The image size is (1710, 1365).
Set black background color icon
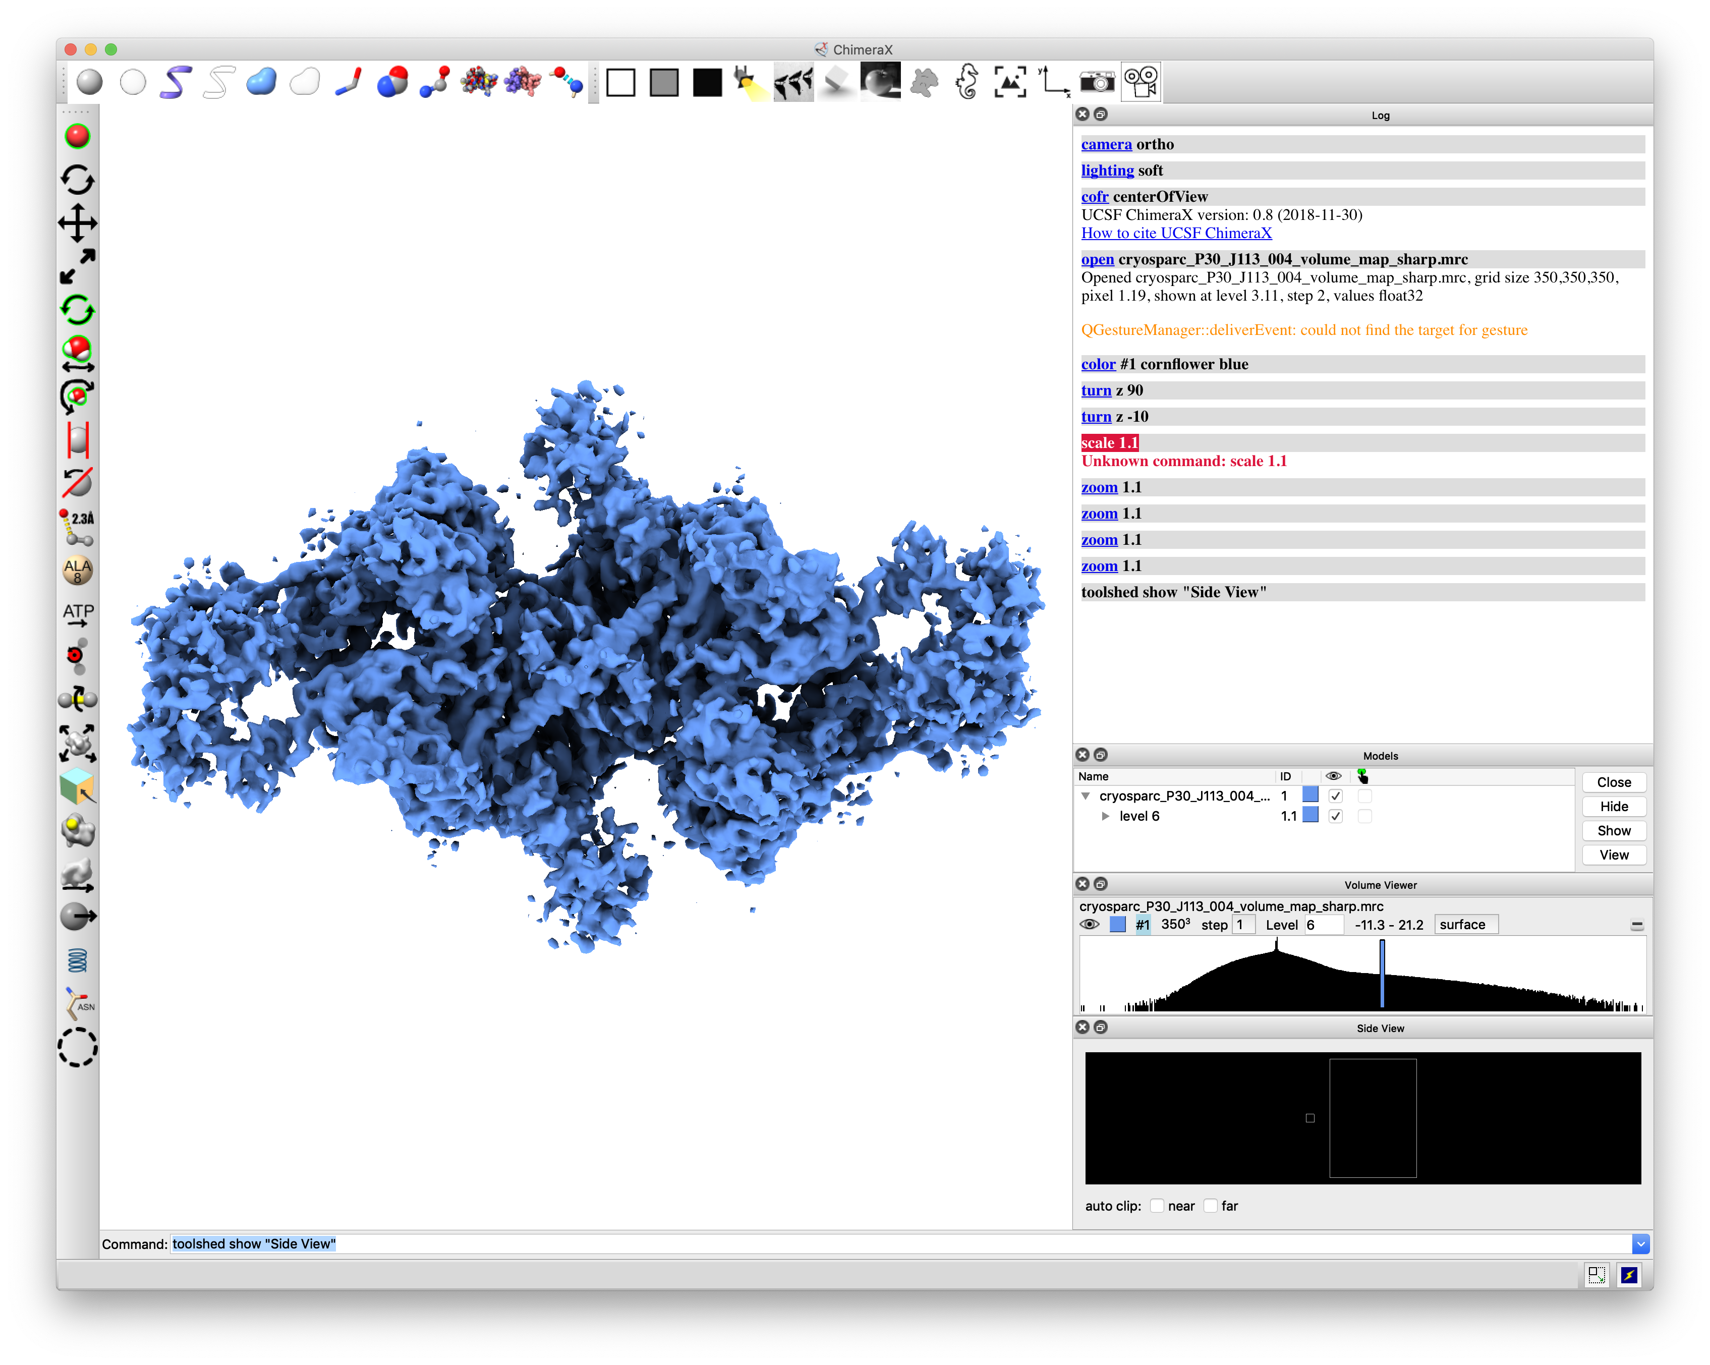pos(707,82)
